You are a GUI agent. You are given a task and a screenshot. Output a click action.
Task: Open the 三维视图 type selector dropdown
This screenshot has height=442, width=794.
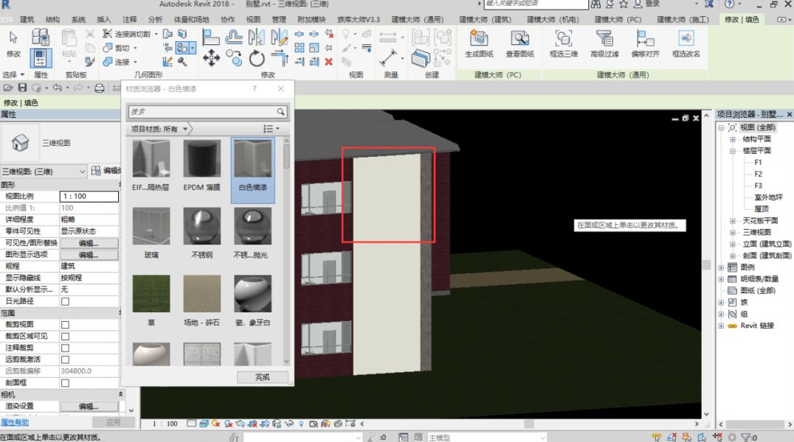point(44,172)
